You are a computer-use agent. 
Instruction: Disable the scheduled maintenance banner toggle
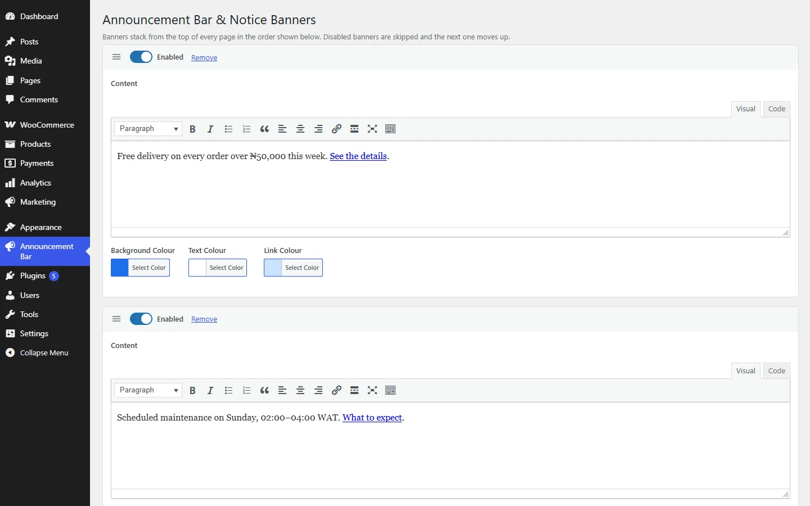[x=141, y=319]
